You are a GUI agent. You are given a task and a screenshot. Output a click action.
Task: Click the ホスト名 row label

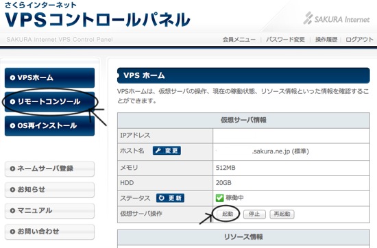132,151
